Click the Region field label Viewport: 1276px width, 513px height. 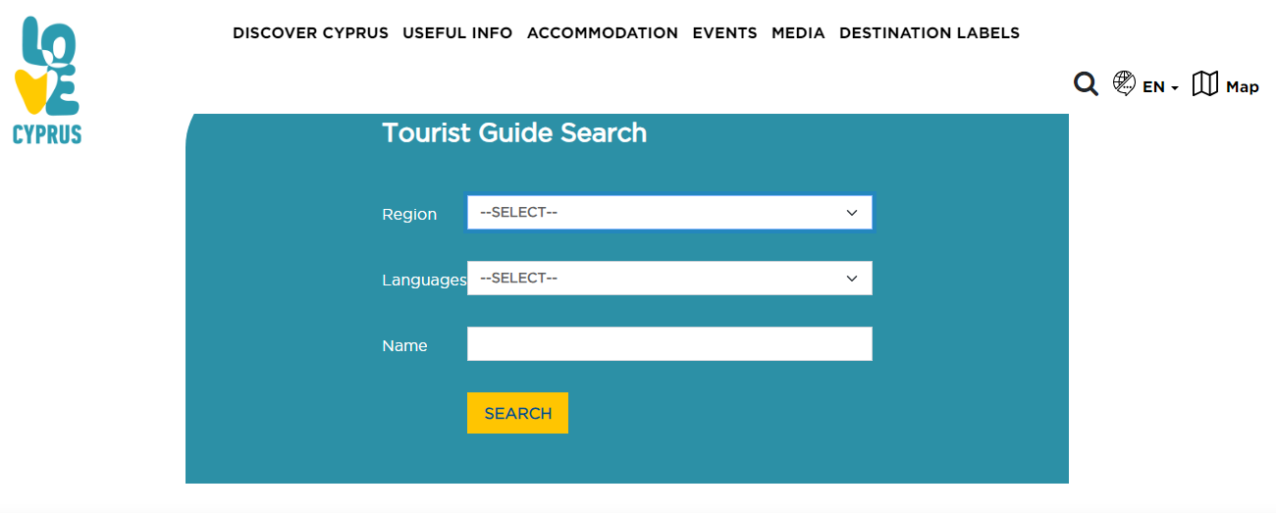(409, 215)
